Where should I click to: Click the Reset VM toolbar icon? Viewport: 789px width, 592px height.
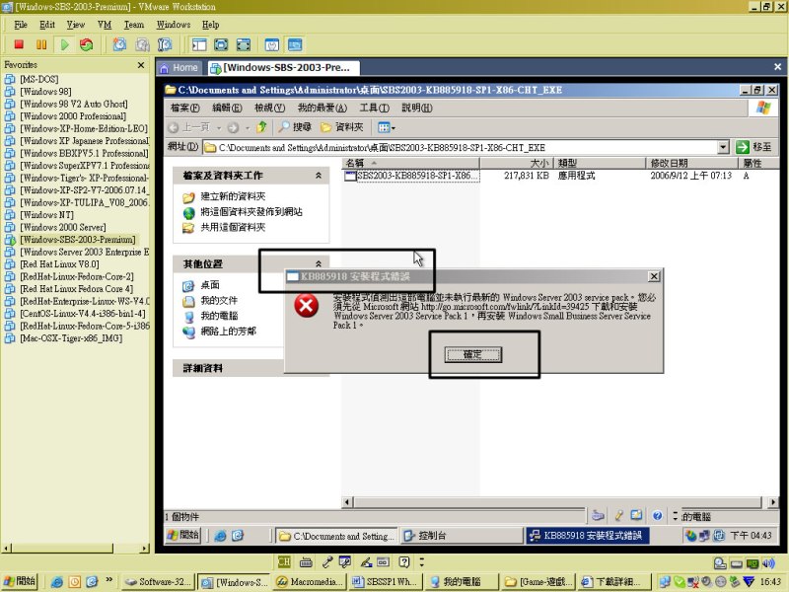tap(87, 44)
